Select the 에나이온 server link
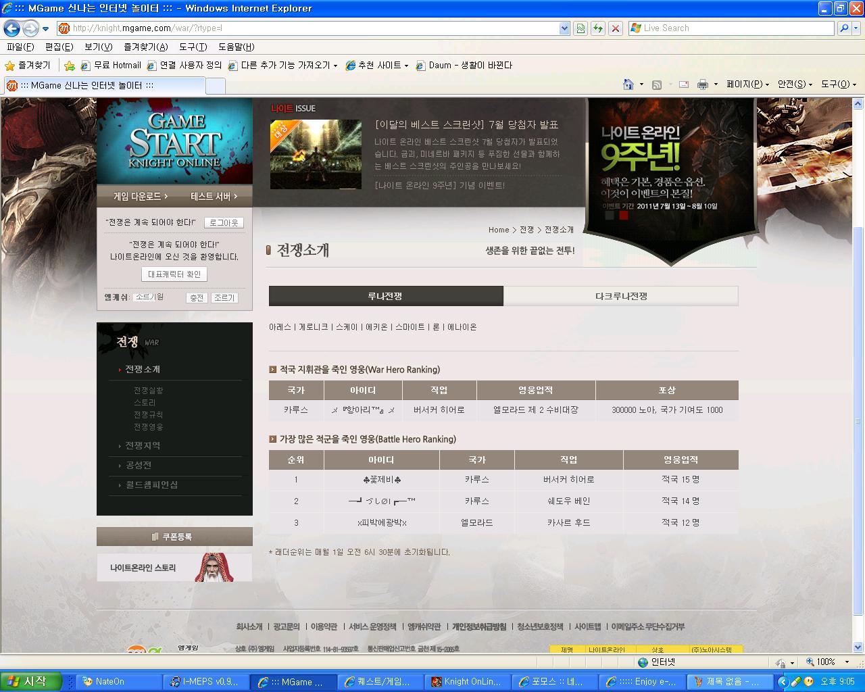 (x=462, y=327)
